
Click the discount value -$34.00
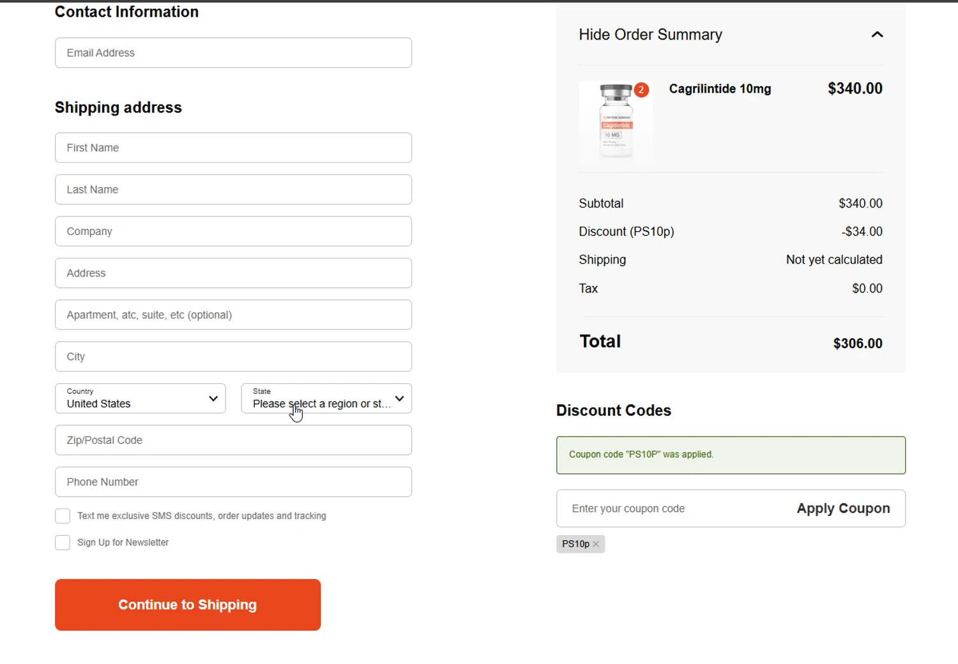(862, 232)
